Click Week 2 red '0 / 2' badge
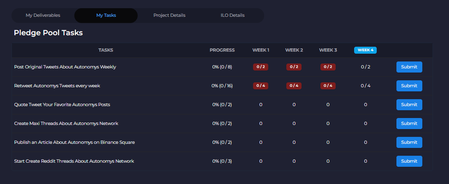This screenshot has width=449, height=184. (x=294, y=67)
